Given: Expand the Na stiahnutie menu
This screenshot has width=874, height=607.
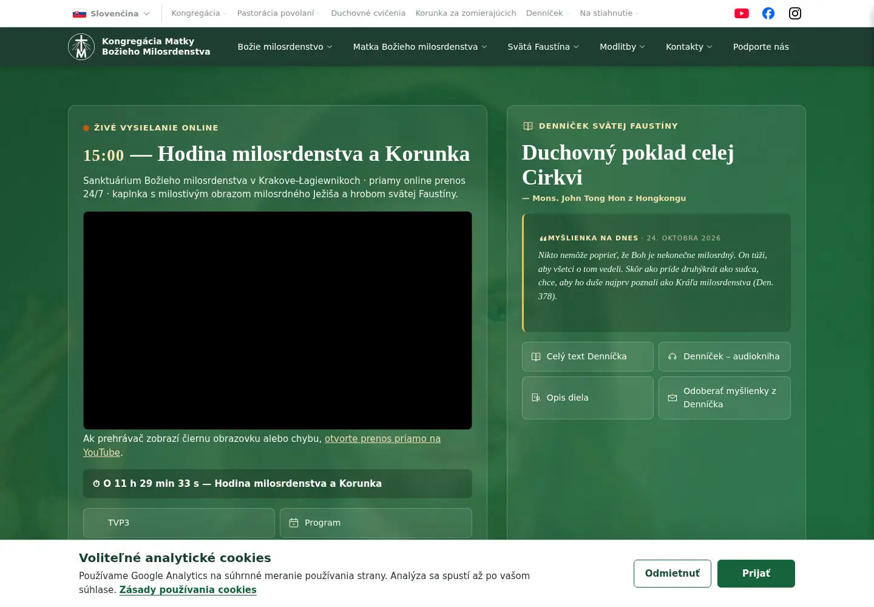Looking at the screenshot, I should pos(609,13).
